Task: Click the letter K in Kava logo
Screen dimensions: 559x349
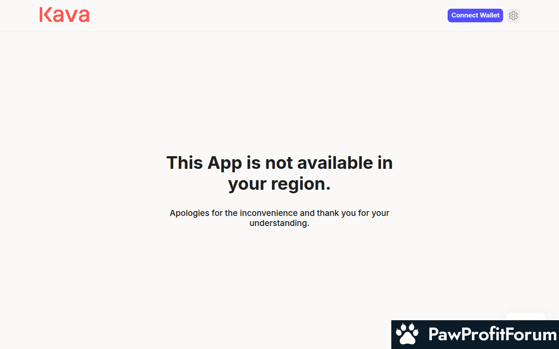Action: [x=45, y=15]
